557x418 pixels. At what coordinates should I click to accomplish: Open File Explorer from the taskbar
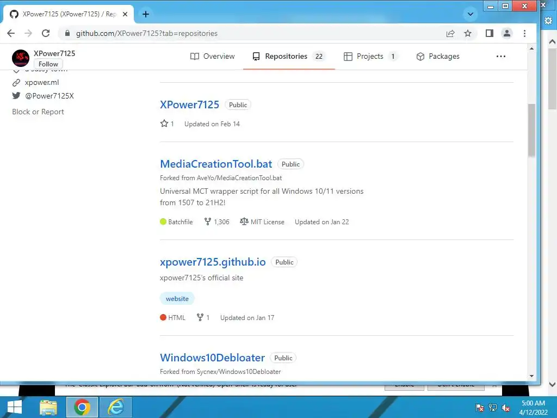(48, 407)
